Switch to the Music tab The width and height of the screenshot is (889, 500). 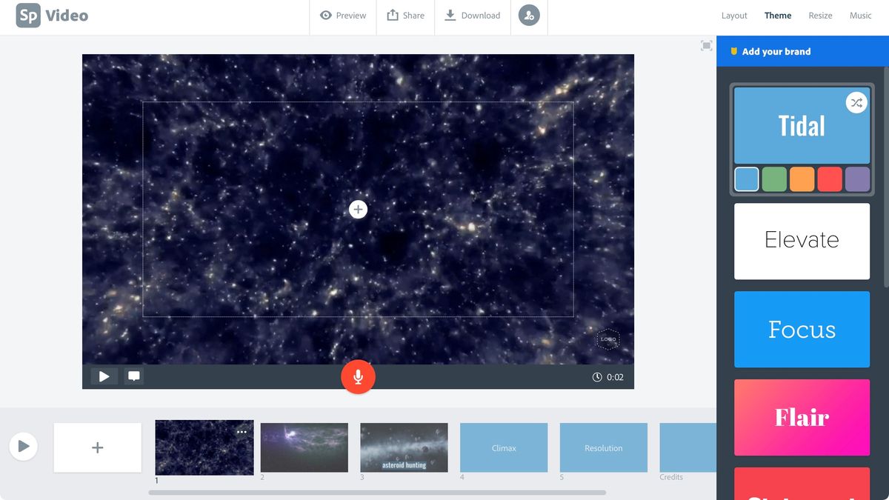click(x=860, y=15)
